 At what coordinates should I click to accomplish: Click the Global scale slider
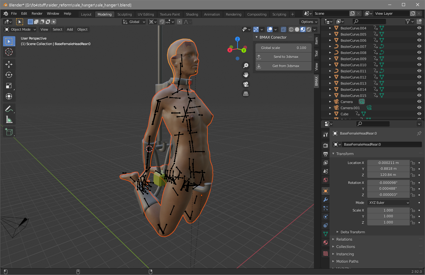284,48
